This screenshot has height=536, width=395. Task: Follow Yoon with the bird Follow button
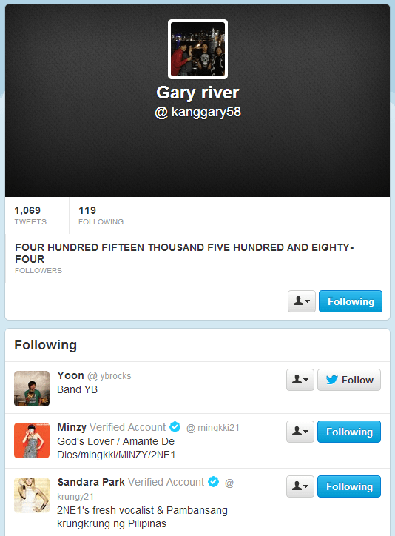point(349,380)
